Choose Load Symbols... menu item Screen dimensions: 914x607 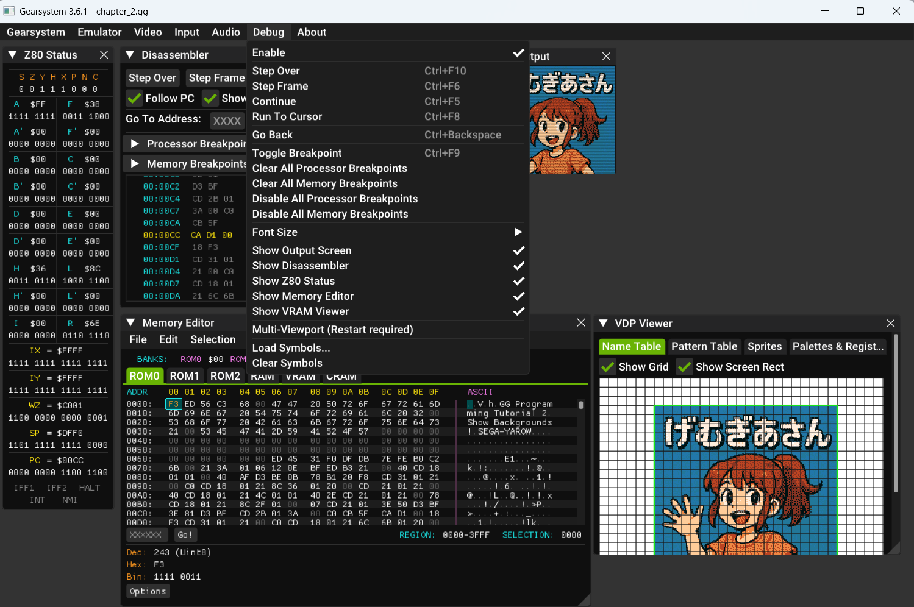point(388,348)
